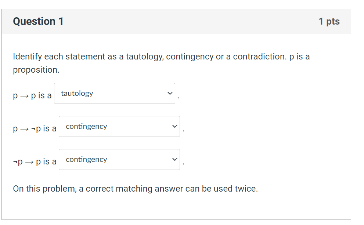Click the instructions sentence about matching answers
Image resolution: width=364 pixels, height=225 pixels.
pos(135,188)
